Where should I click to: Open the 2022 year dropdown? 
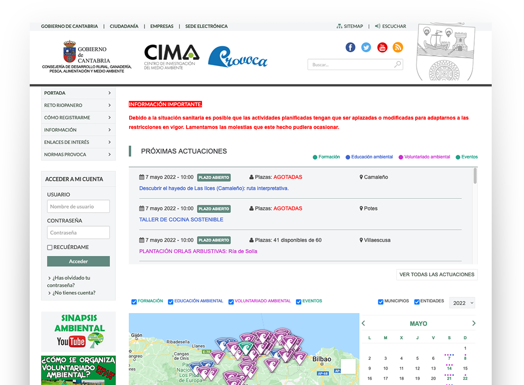462,303
